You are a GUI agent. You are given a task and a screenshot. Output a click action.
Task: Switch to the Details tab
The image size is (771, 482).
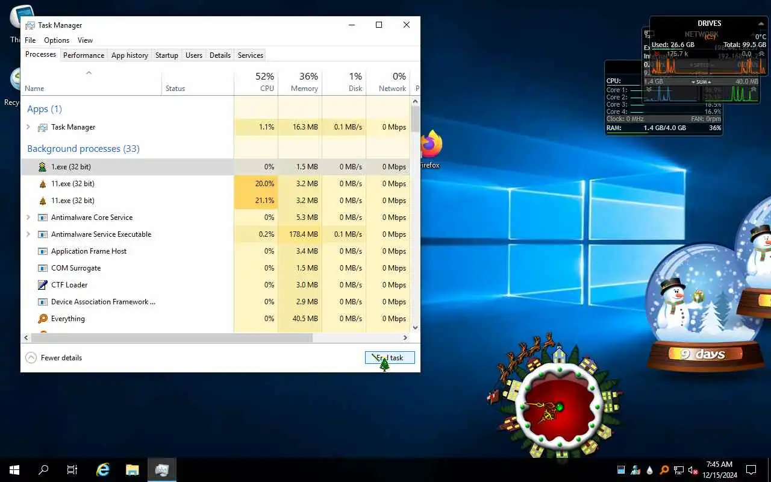(x=220, y=55)
